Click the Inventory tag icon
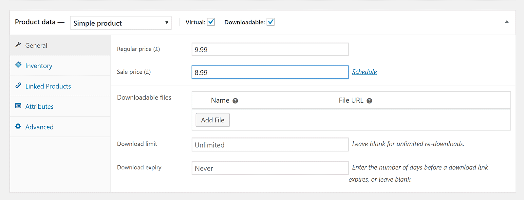The width and height of the screenshot is (524, 200). point(18,65)
